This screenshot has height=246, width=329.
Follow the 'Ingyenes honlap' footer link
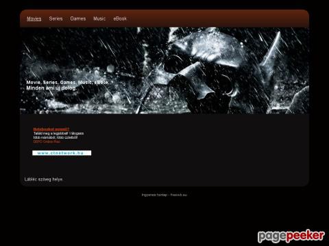(x=154, y=195)
